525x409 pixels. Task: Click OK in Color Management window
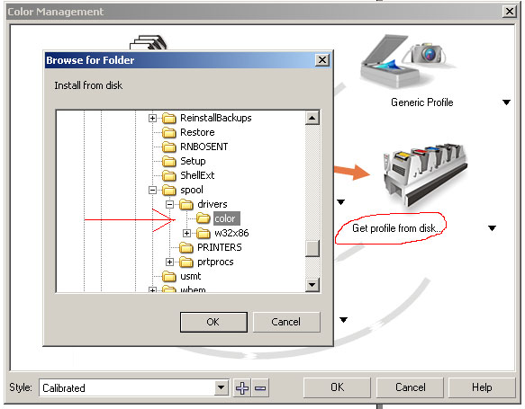337,387
